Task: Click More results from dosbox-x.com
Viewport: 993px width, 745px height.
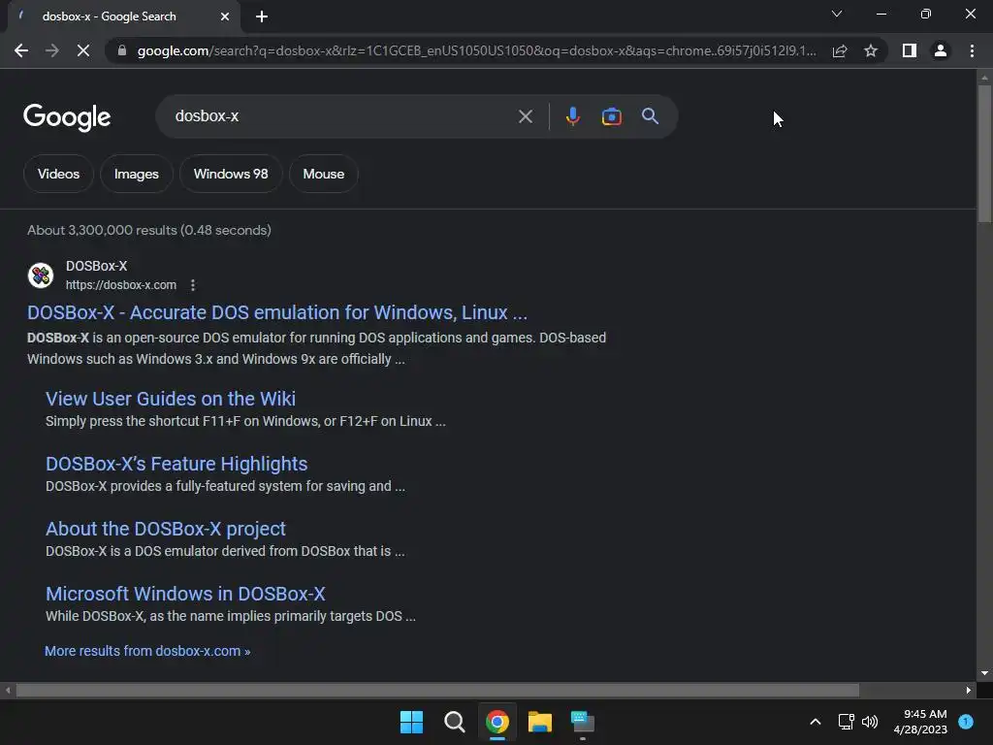Action: pos(147,651)
